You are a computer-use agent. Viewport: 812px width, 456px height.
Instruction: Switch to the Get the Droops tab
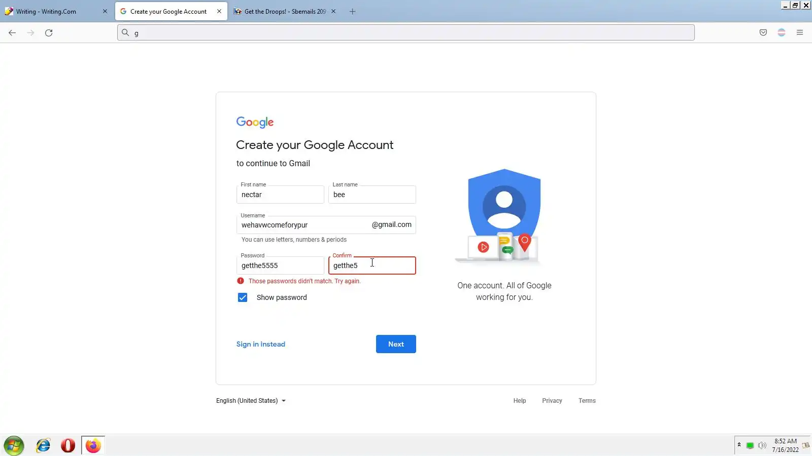pyautogui.click(x=285, y=12)
